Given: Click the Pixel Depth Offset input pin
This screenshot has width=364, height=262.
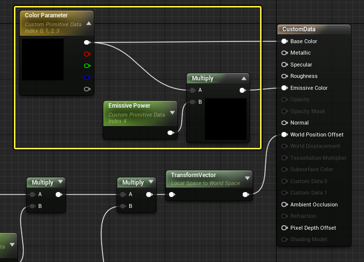Looking at the screenshot, I should tap(284, 228).
